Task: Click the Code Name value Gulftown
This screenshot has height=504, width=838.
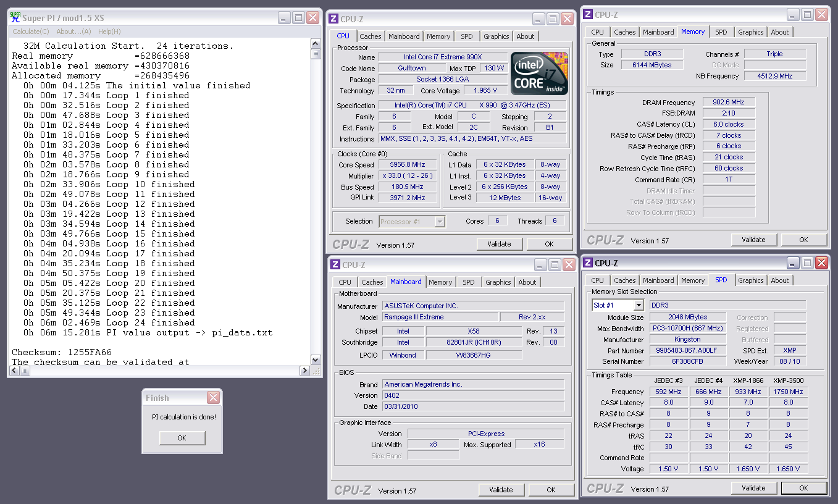Action: [412, 69]
